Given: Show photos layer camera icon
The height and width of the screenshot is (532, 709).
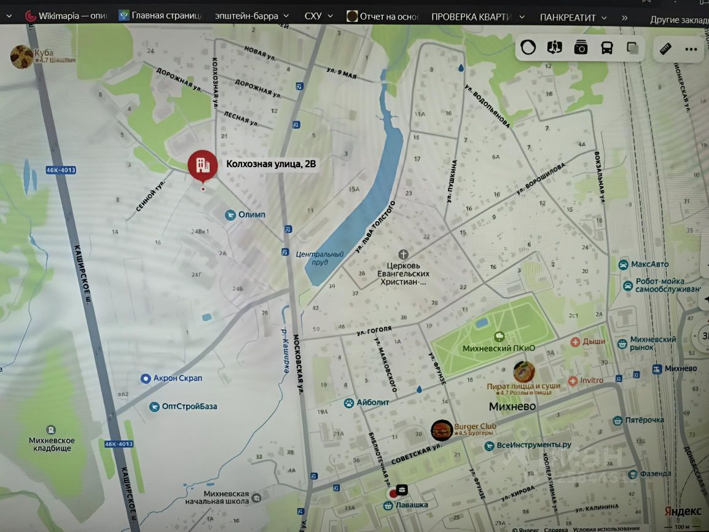Looking at the screenshot, I should coord(581,47).
